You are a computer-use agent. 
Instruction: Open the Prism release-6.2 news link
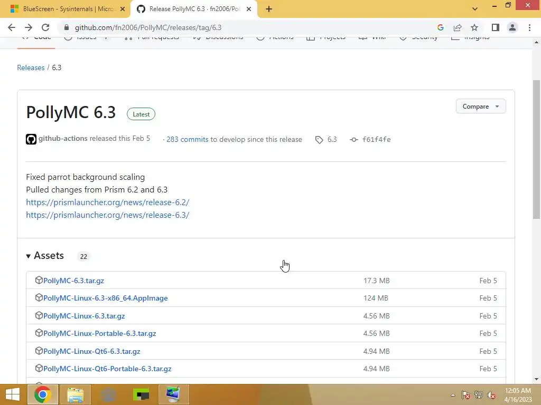[108, 202]
